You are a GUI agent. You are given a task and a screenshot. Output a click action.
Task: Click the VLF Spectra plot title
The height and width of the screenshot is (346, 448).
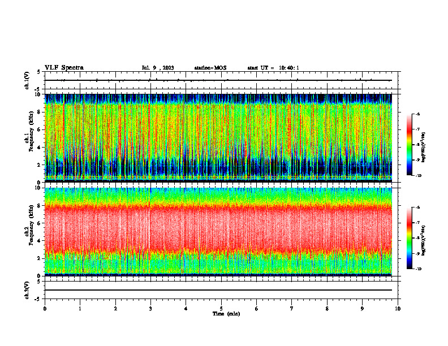64,68
